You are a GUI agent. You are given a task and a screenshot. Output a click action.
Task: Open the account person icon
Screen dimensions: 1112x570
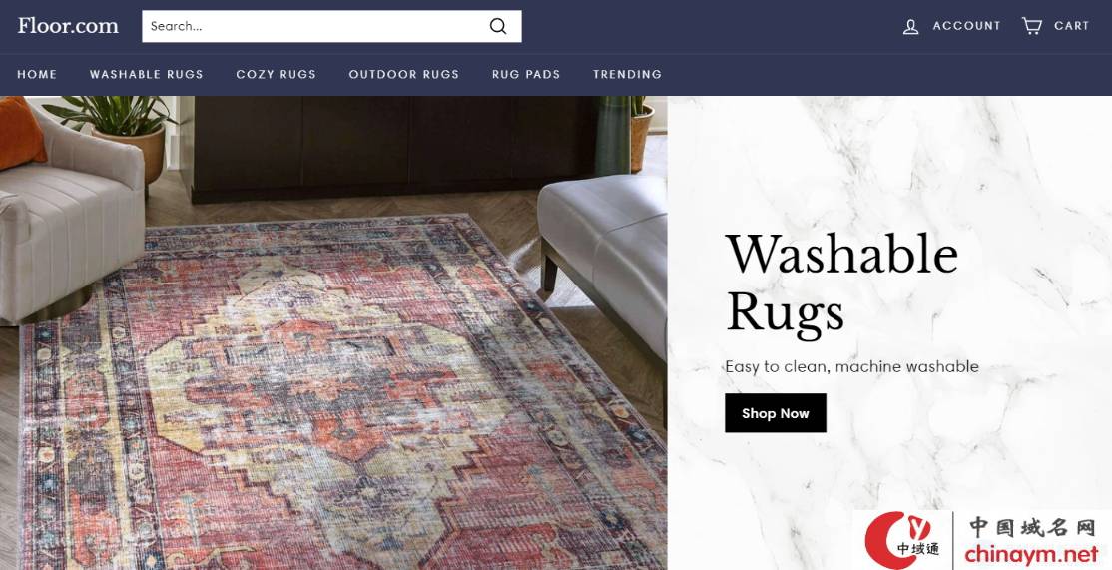pos(910,27)
